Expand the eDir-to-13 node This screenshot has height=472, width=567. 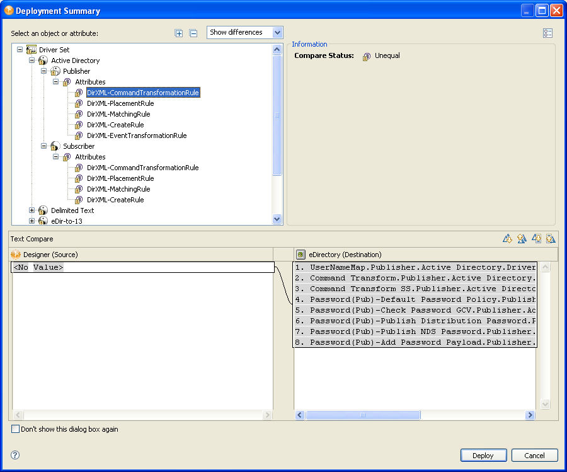pyautogui.click(x=32, y=221)
